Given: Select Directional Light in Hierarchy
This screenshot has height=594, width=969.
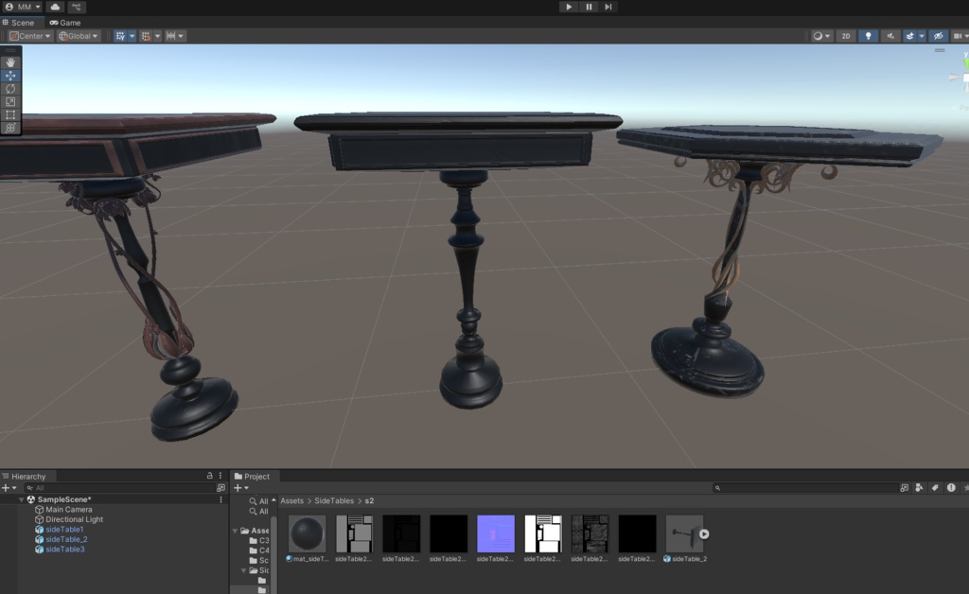Looking at the screenshot, I should (x=74, y=519).
